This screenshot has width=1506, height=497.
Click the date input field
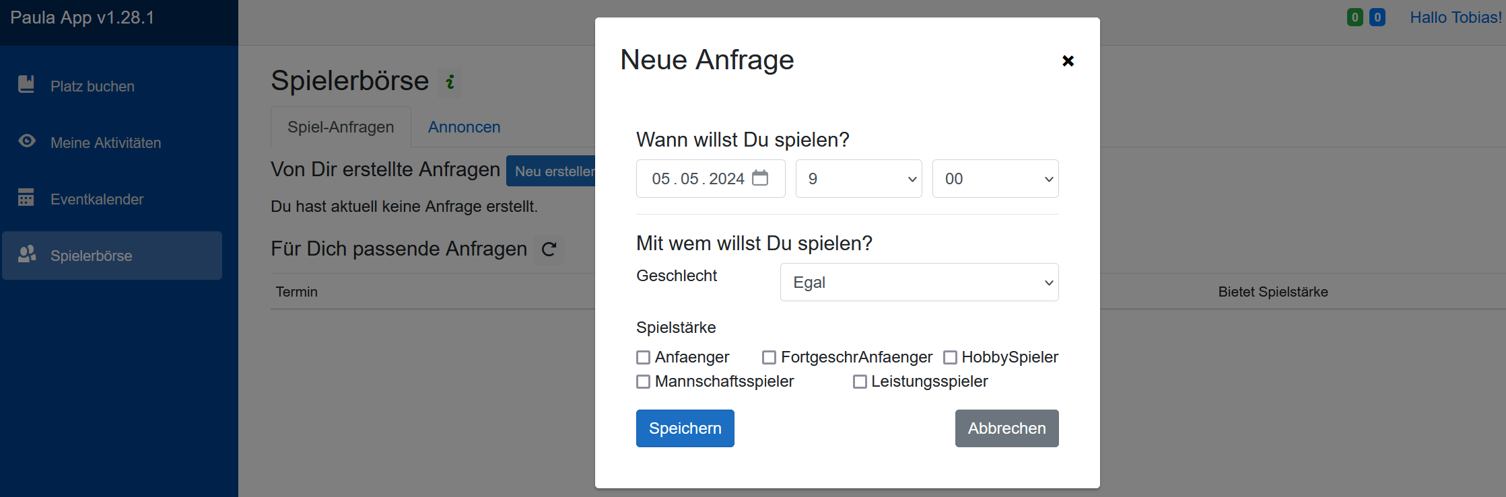click(697, 179)
